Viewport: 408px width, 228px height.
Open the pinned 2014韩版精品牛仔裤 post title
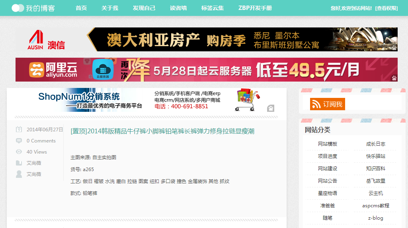[x=162, y=131]
